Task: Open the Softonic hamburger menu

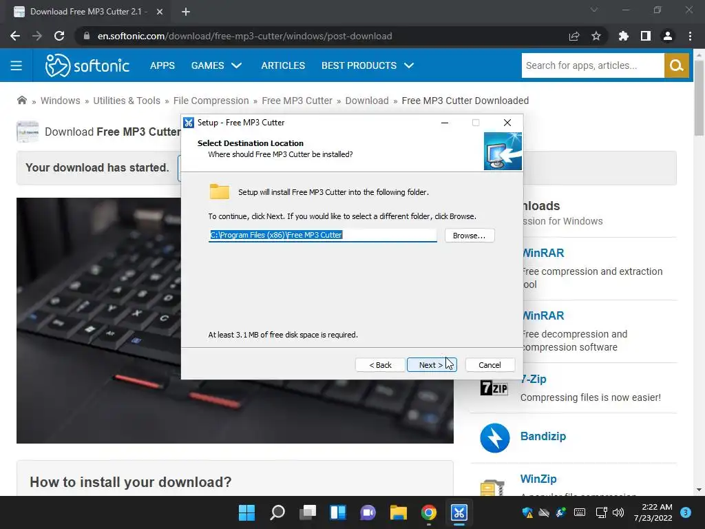Action: click(x=17, y=65)
